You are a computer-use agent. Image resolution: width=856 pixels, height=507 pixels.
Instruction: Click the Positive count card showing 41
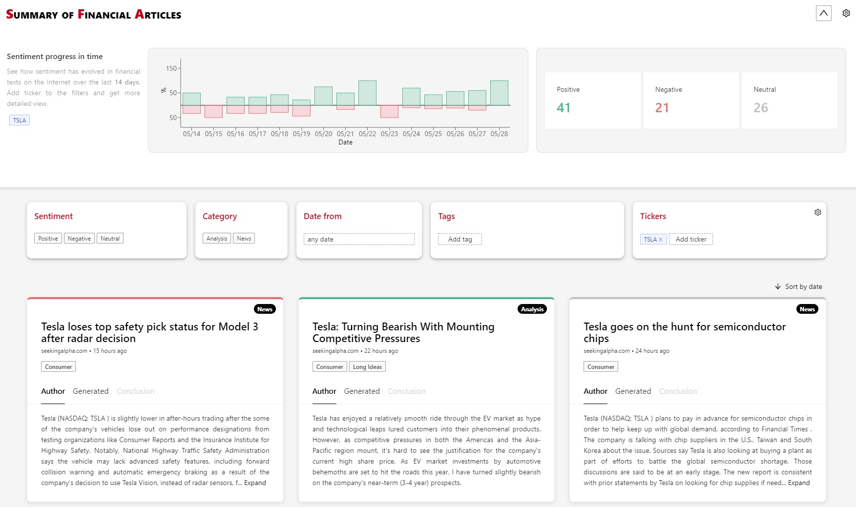pyautogui.click(x=592, y=101)
